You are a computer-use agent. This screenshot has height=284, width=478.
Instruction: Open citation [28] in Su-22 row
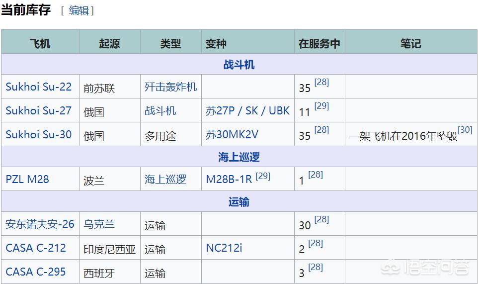click(x=321, y=82)
